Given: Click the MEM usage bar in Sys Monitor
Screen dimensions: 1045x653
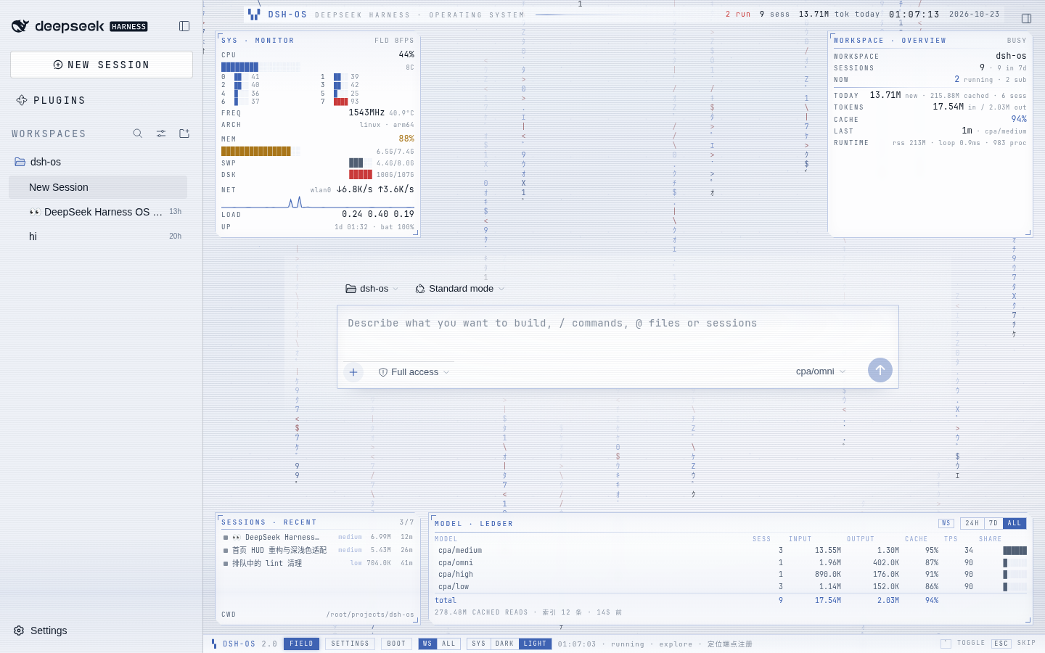Looking at the screenshot, I should coord(261,151).
